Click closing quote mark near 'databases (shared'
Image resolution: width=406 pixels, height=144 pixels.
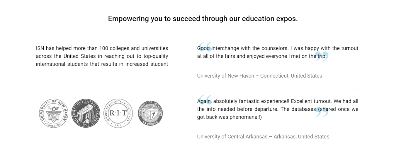pyautogui.click(x=322, y=112)
